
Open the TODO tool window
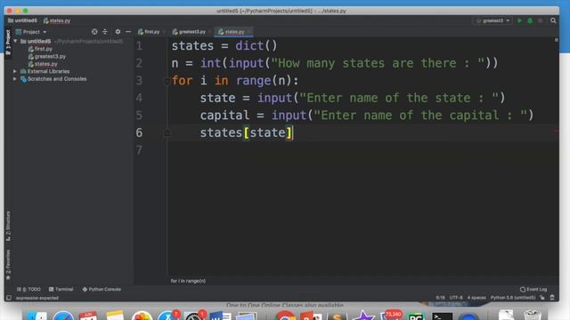pos(28,289)
